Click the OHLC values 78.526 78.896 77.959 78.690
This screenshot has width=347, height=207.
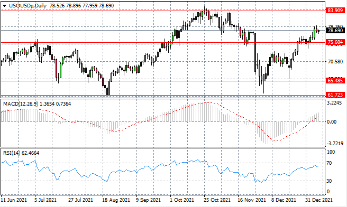point(82,6)
